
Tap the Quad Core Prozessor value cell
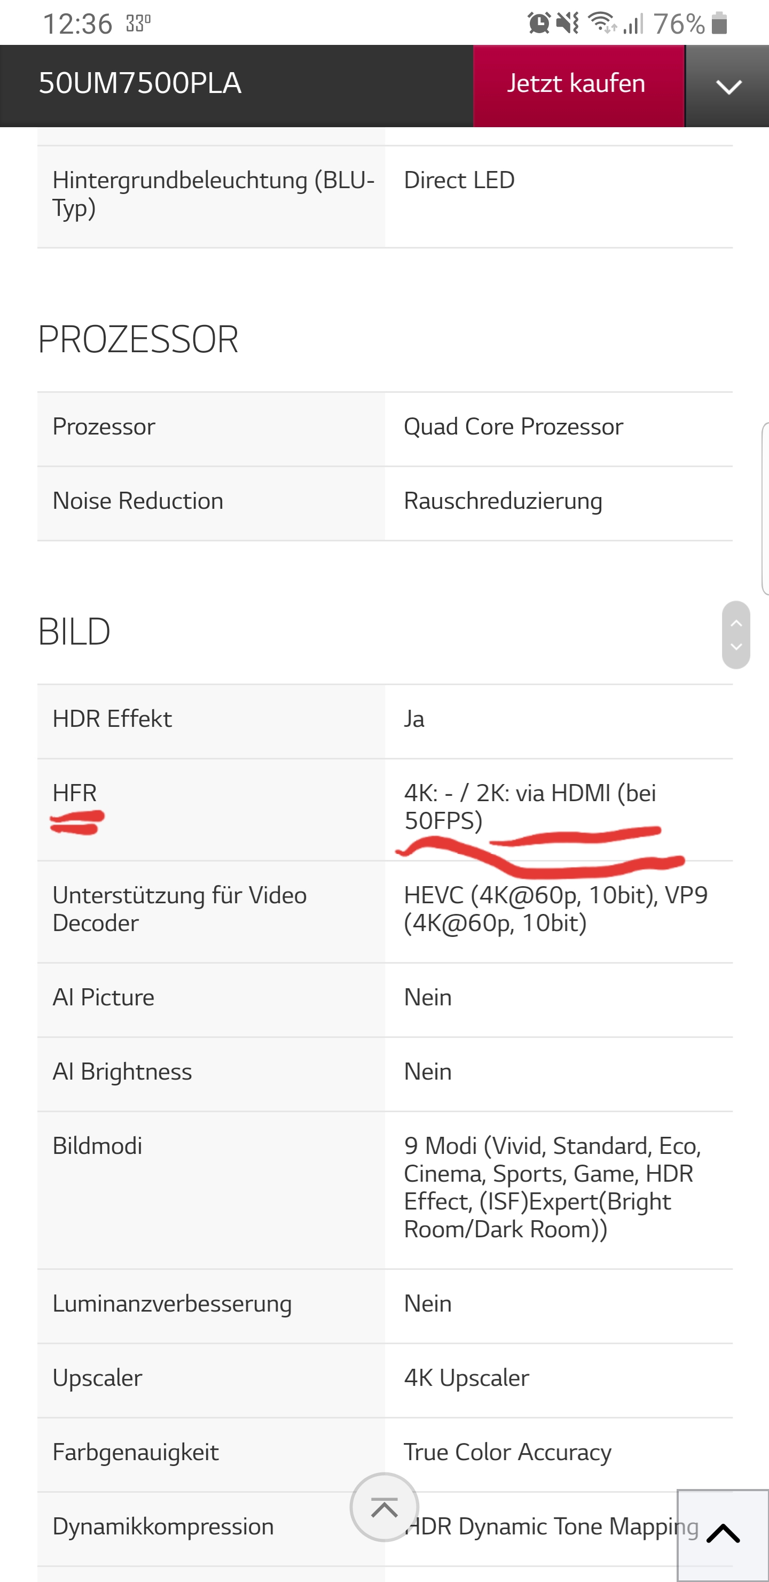coord(559,429)
